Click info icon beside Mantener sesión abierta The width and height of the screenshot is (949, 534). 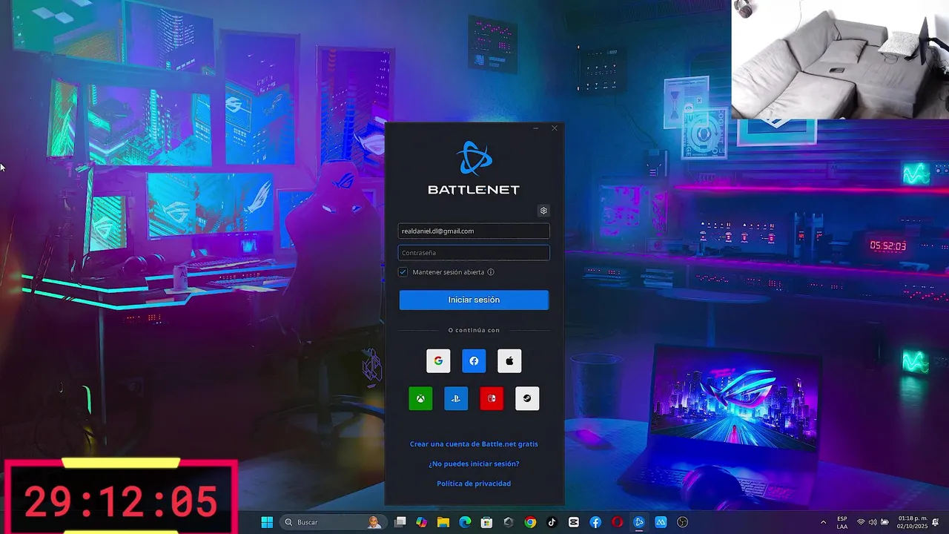point(491,272)
